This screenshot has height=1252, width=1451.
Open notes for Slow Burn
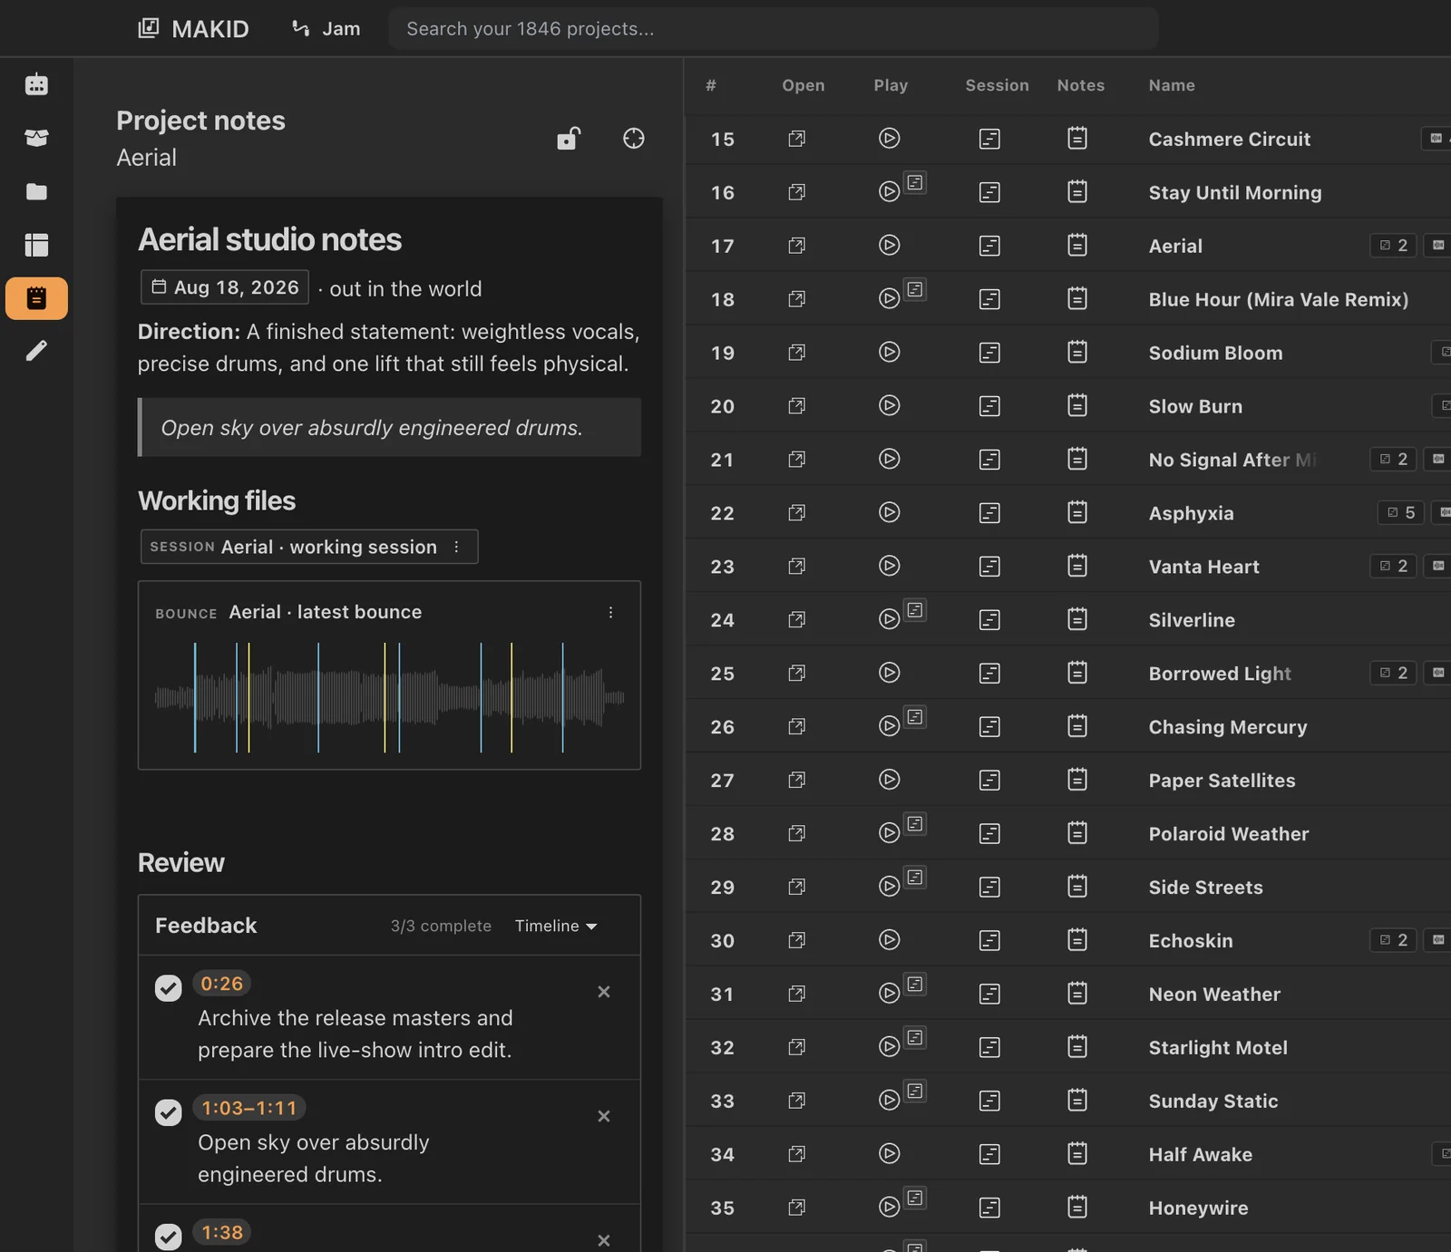[1077, 405]
